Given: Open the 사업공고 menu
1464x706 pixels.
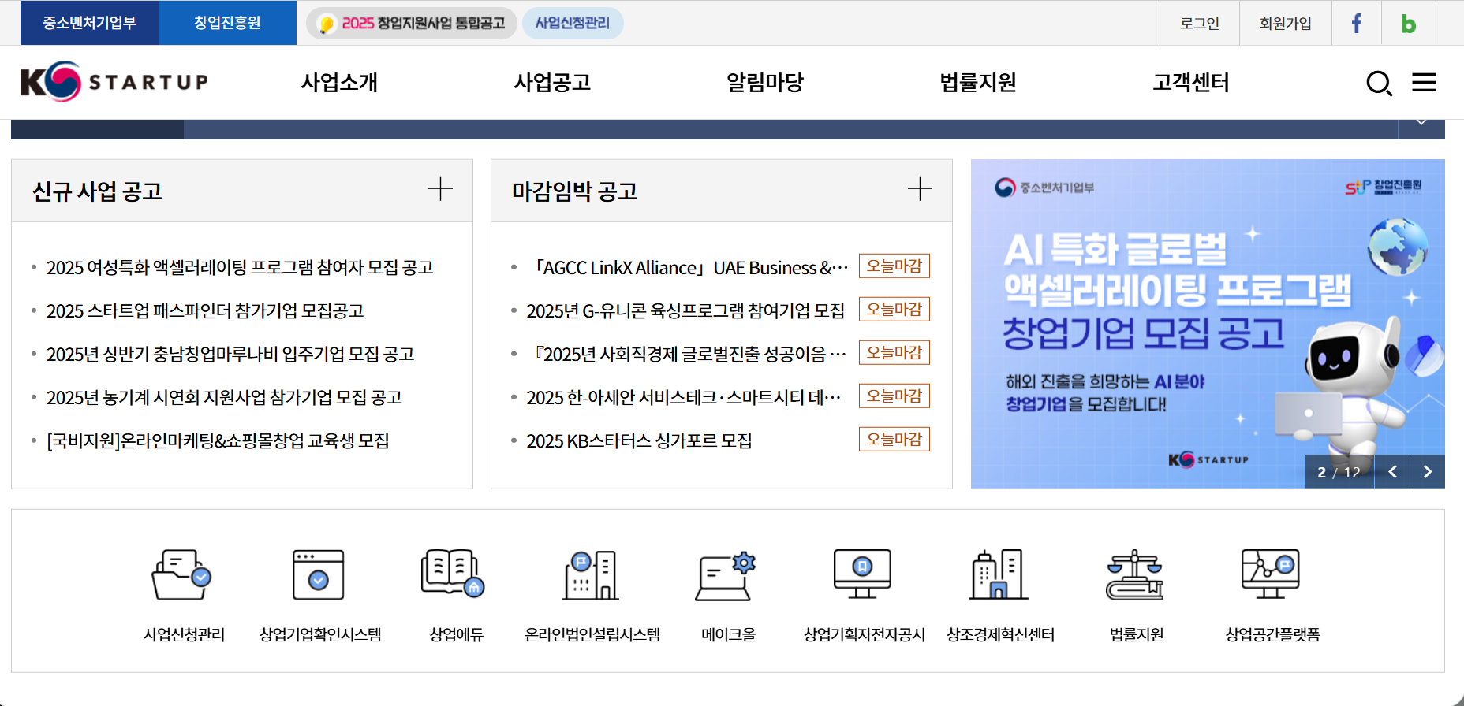Looking at the screenshot, I should tap(552, 82).
